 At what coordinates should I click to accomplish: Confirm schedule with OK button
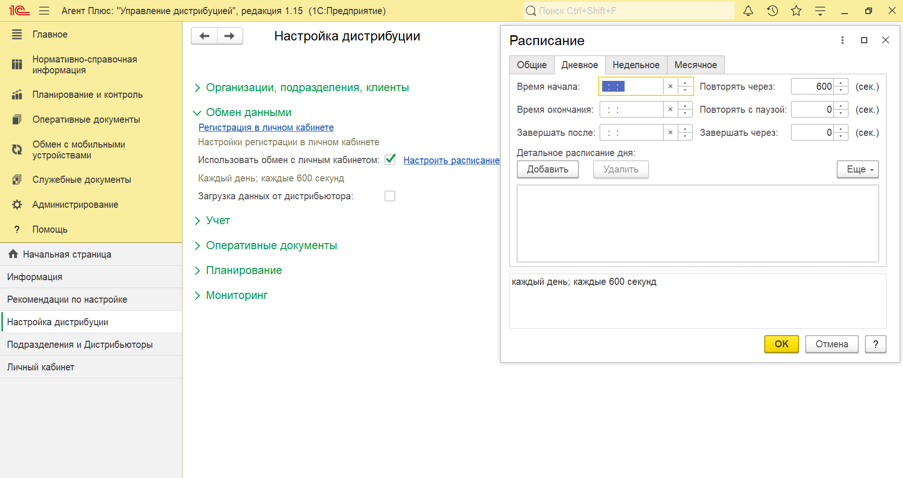[781, 344]
